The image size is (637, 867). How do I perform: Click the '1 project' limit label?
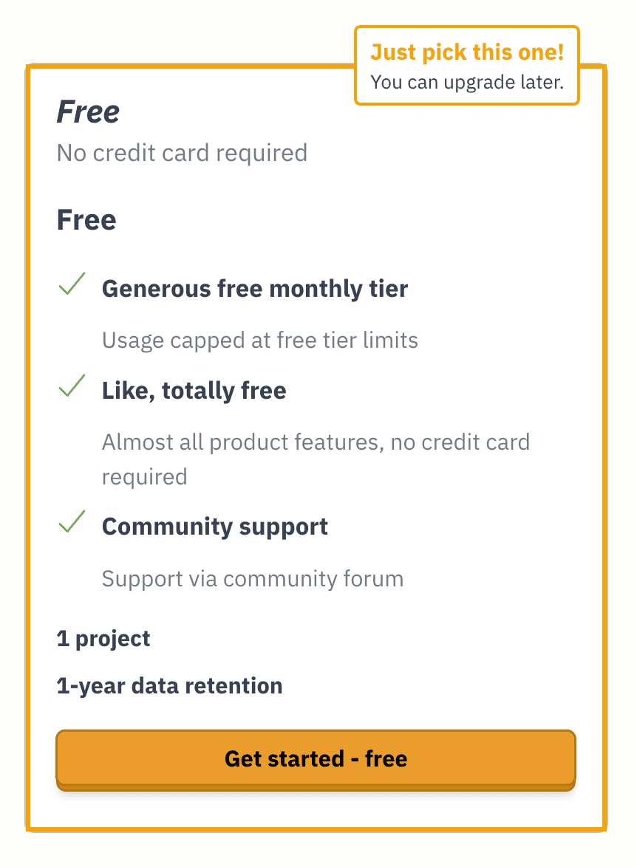pyautogui.click(x=103, y=639)
